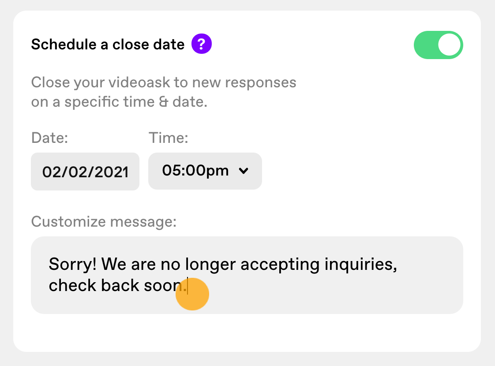495x366 pixels.
Task: Click the Date: label
Action: coord(49,138)
